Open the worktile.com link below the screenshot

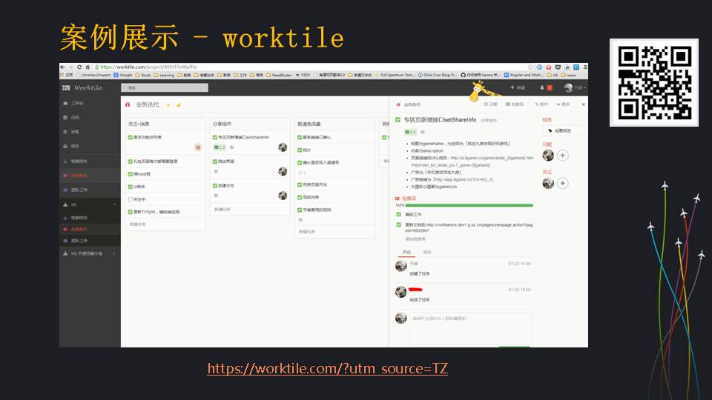click(x=327, y=368)
